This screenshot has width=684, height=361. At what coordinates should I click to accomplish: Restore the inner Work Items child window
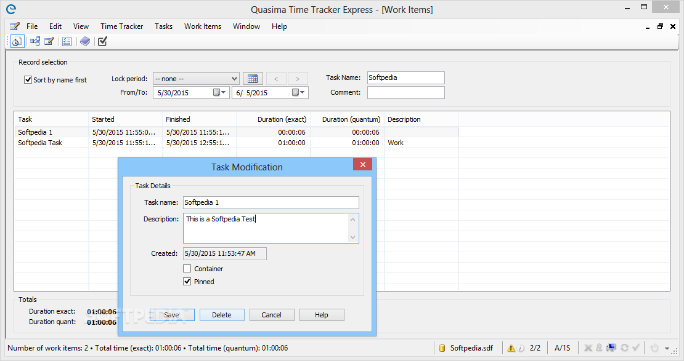pos(660,26)
